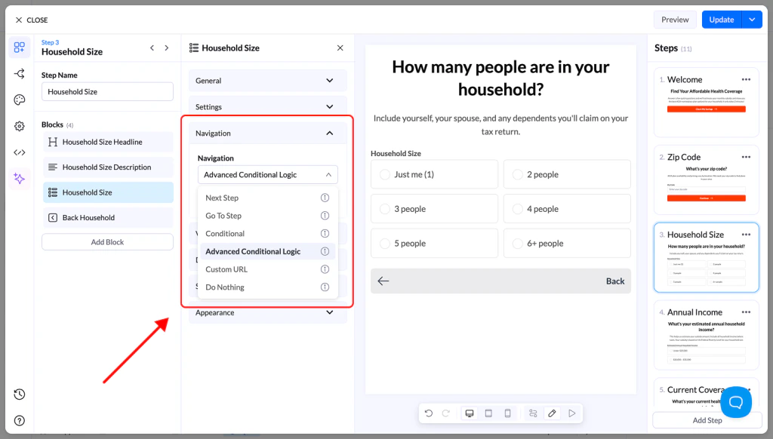Click the play icon in bottom toolbar
The image size is (773, 439).
coord(572,413)
